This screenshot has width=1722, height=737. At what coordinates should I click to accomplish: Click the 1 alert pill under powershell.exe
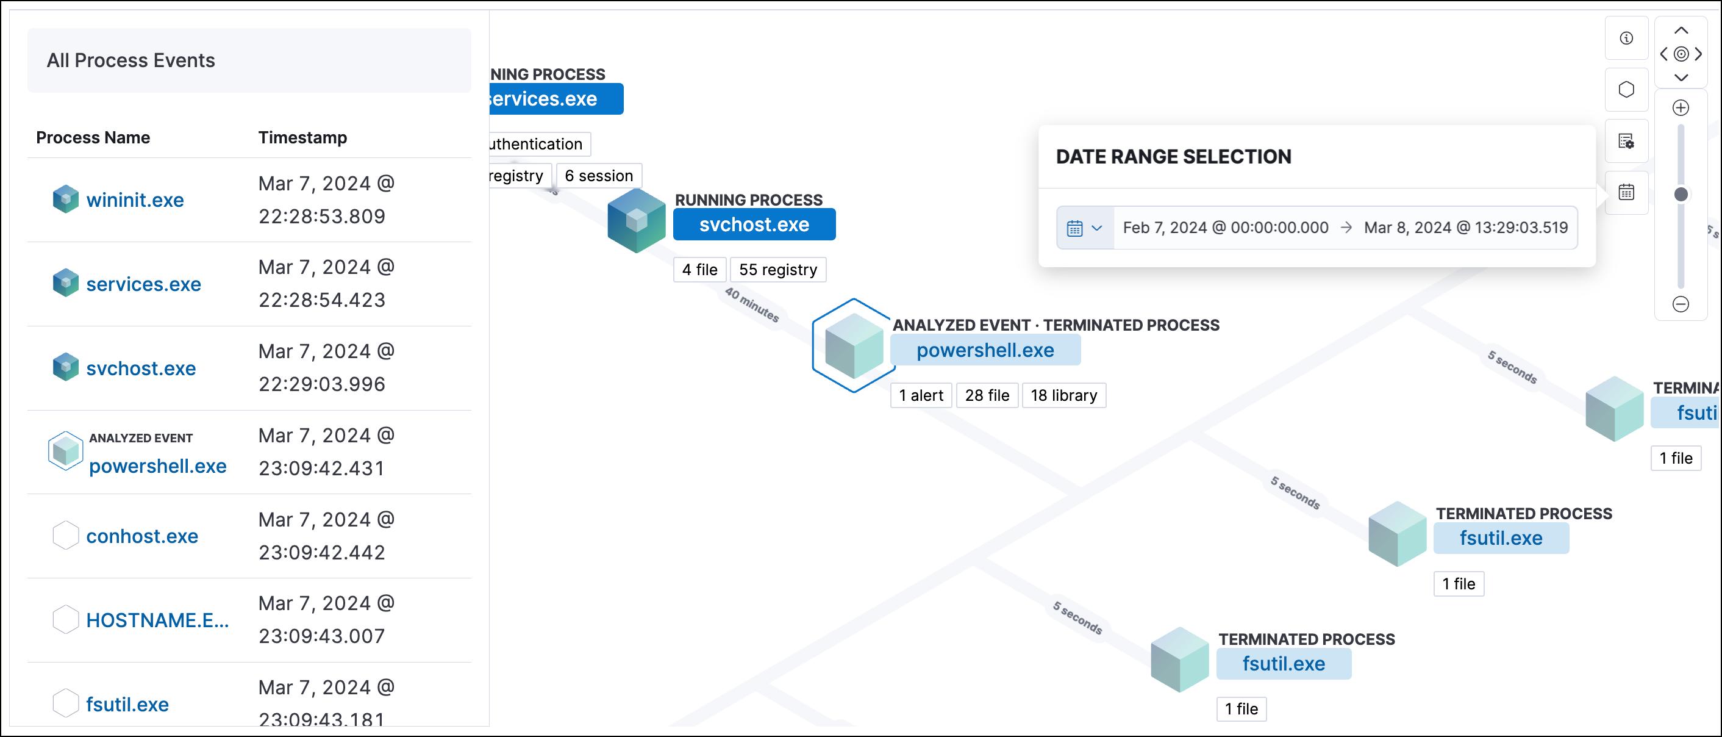[x=921, y=395]
